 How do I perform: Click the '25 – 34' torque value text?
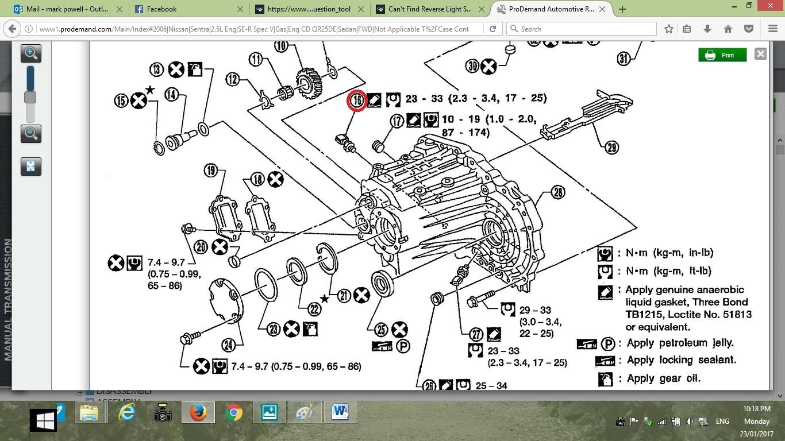coord(491,385)
